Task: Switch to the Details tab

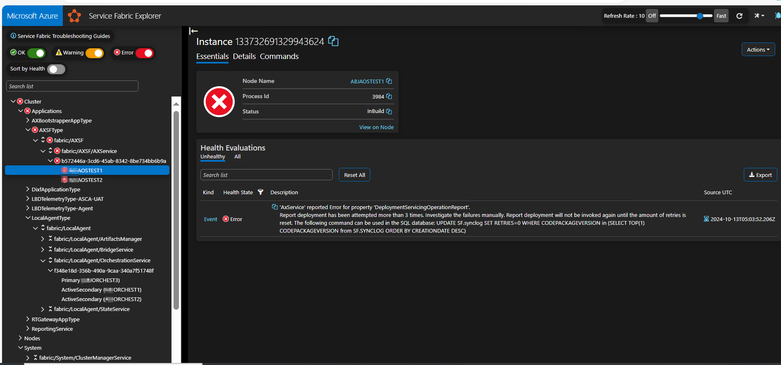Action: (244, 57)
